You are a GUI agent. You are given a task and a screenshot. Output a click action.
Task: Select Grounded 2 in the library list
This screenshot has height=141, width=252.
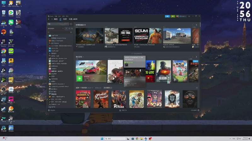tap(57, 84)
